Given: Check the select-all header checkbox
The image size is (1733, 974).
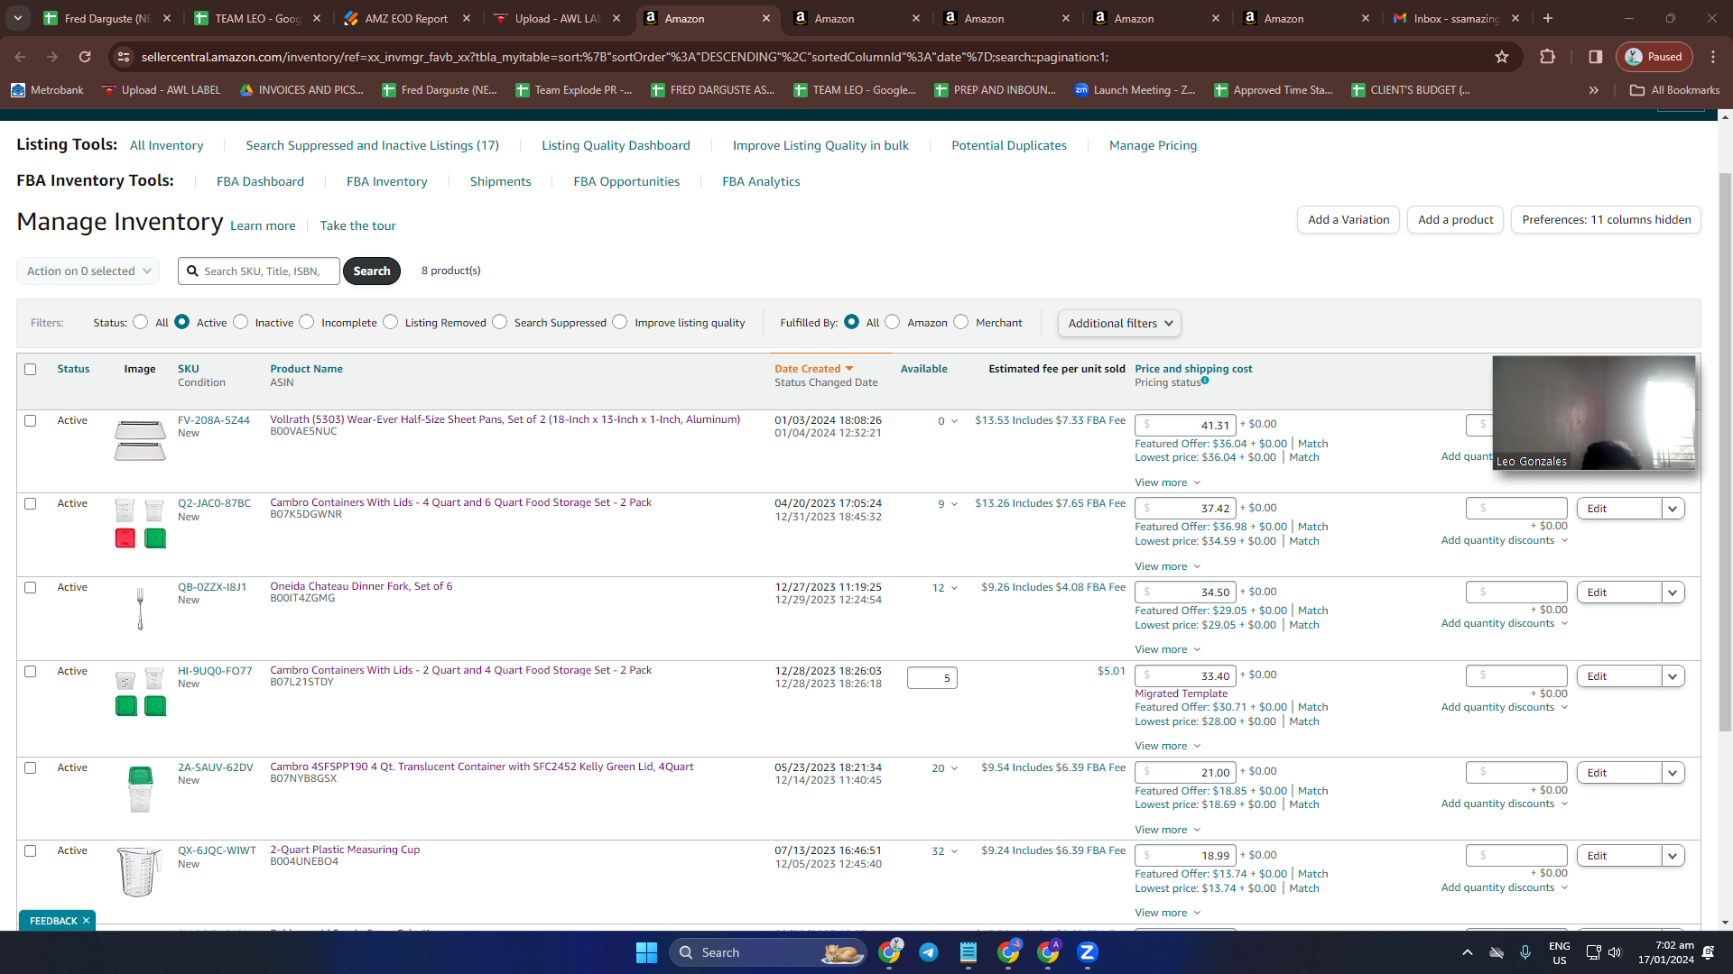Looking at the screenshot, I should pyautogui.click(x=31, y=369).
